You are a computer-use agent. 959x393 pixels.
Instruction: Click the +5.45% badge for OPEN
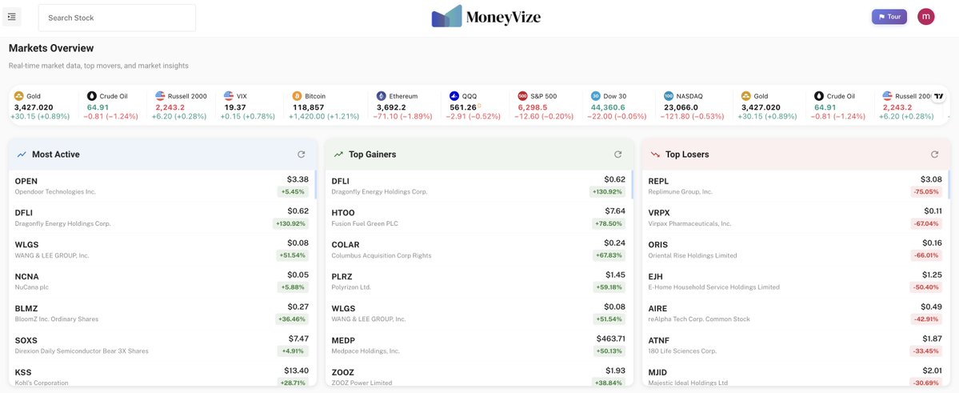(293, 192)
